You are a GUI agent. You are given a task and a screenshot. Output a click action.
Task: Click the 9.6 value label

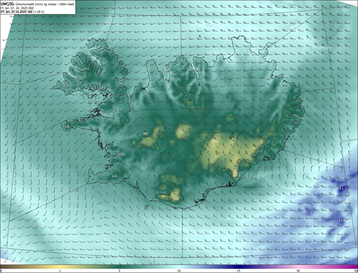[106, 245]
